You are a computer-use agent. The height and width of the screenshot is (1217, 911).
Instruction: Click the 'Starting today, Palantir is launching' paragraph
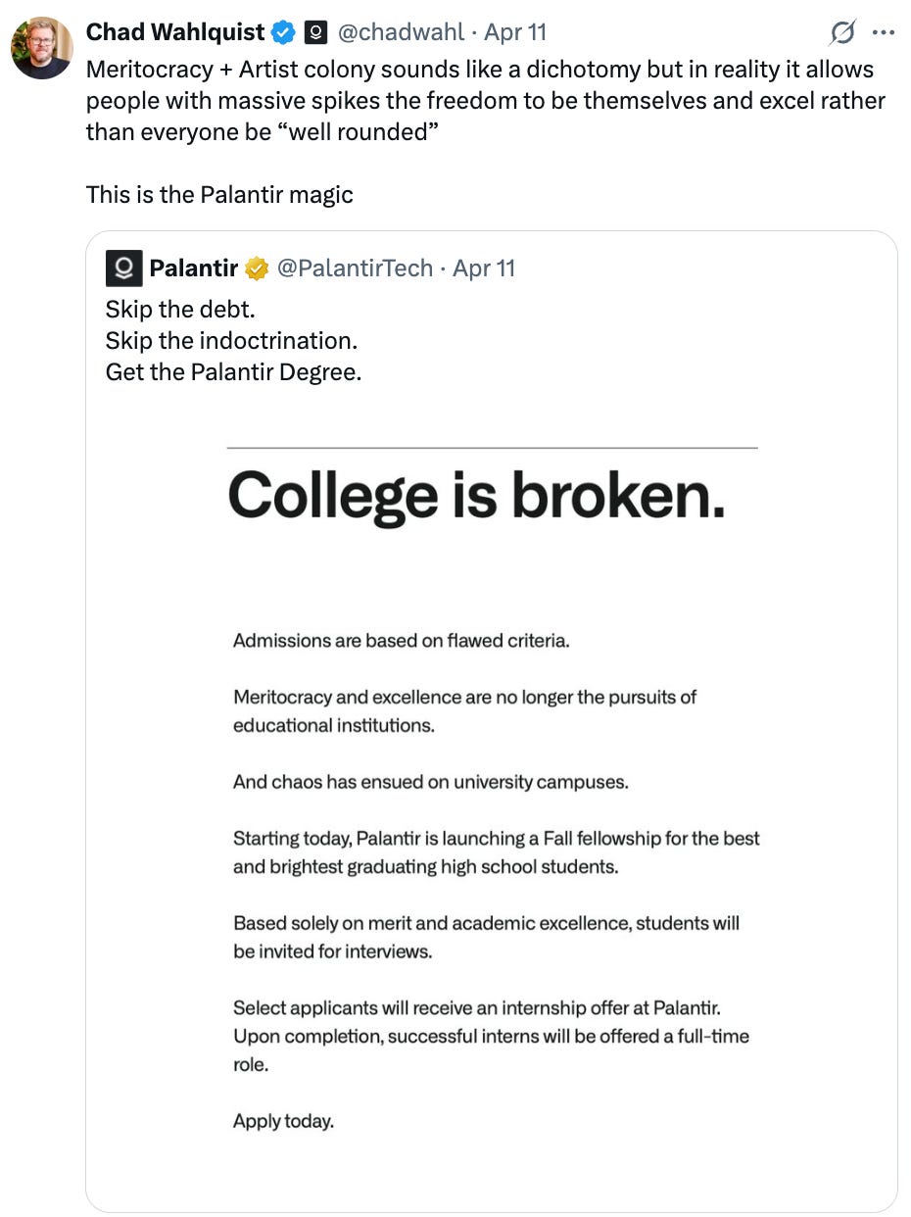(496, 852)
